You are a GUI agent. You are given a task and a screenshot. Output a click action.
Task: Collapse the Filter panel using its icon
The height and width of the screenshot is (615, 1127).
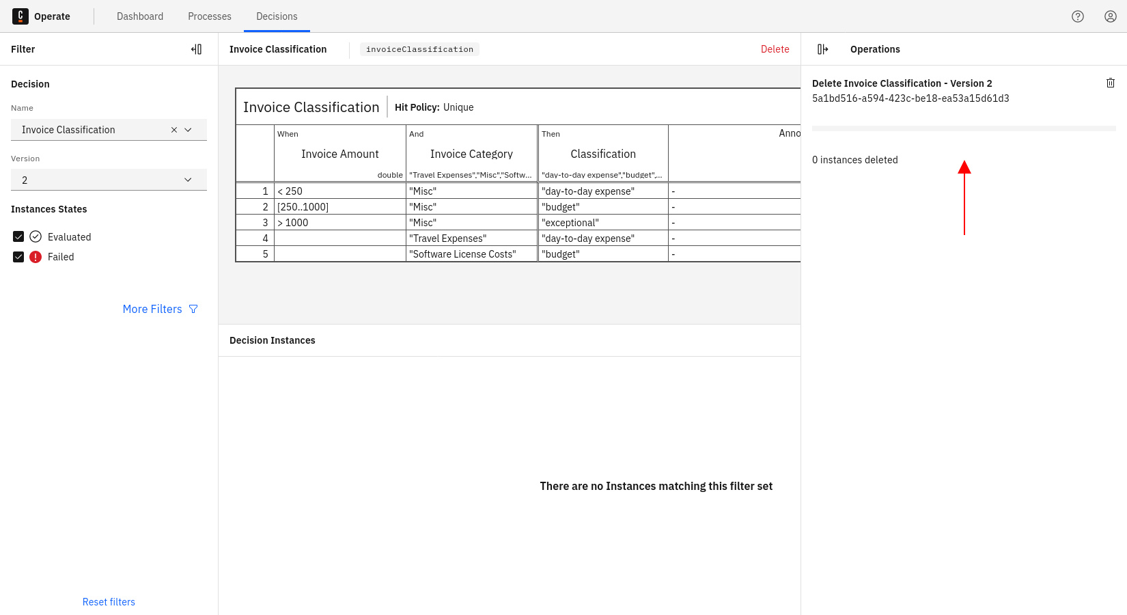coord(197,49)
